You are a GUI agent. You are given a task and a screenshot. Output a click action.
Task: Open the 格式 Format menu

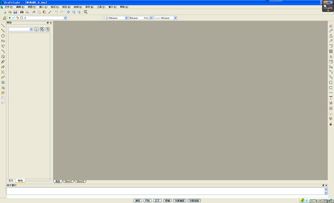pyautogui.click(x=55, y=7)
